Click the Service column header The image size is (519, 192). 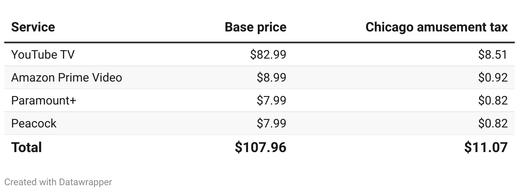coord(33,27)
